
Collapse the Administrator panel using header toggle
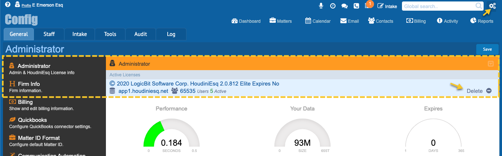click(x=491, y=64)
